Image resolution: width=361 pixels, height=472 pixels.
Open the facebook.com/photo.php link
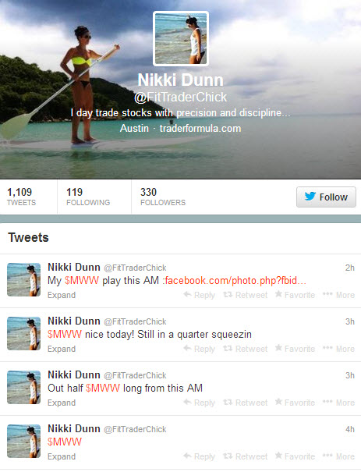click(235, 281)
